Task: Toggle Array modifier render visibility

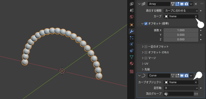Action: [186, 4]
